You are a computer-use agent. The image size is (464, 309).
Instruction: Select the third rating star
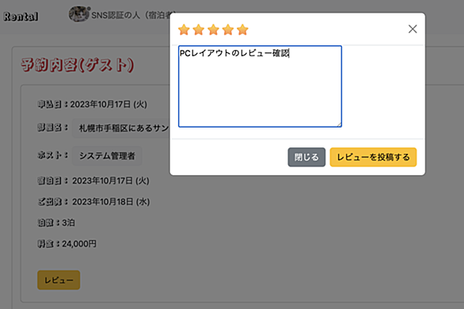[x=213, y=29]
